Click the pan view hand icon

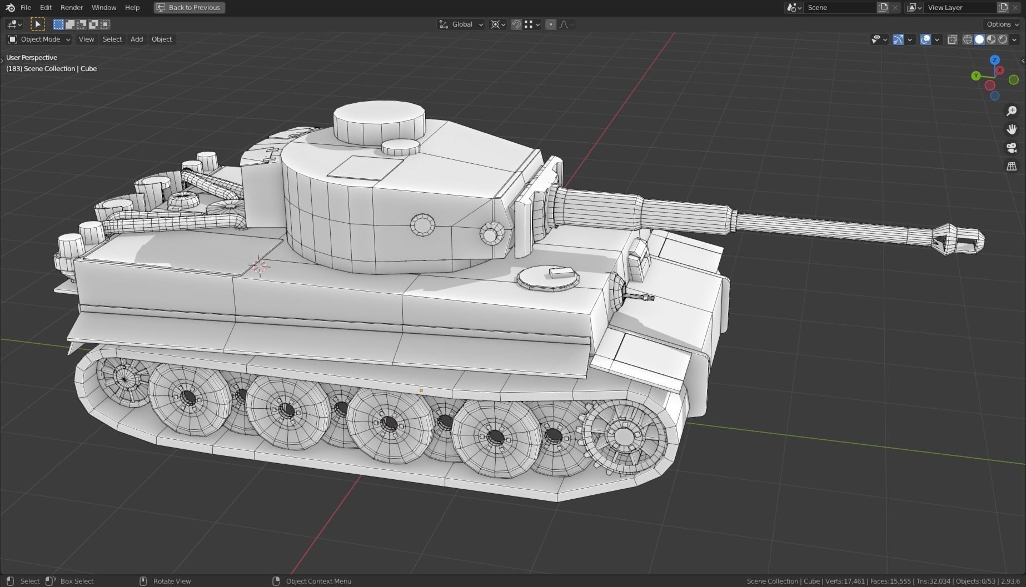click(1012, 129)
